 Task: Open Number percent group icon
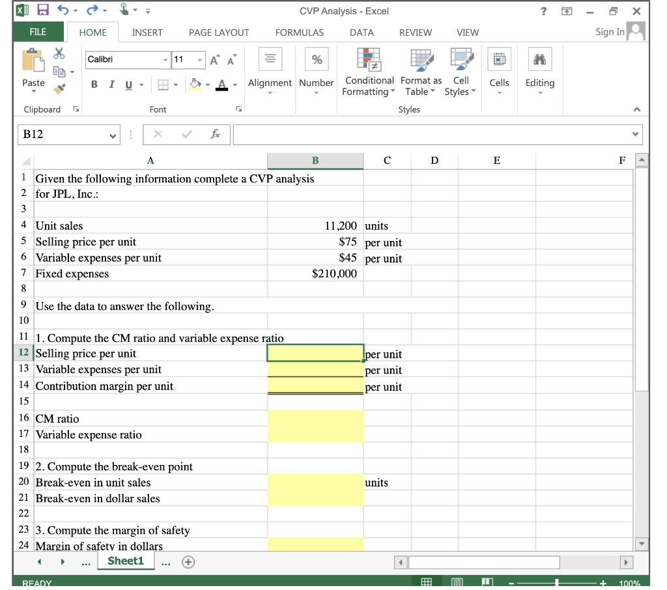tap(317, 59)
